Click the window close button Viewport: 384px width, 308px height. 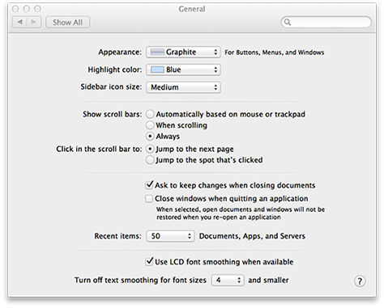tap(15, 9)
